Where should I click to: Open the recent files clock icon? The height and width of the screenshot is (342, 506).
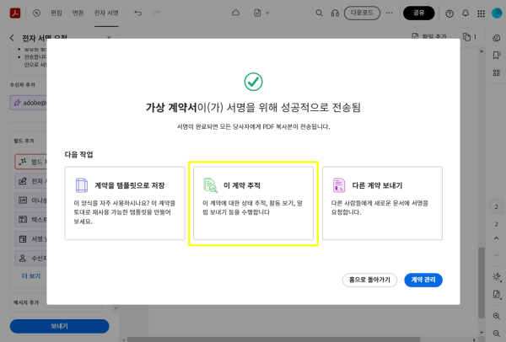(36, 13)
